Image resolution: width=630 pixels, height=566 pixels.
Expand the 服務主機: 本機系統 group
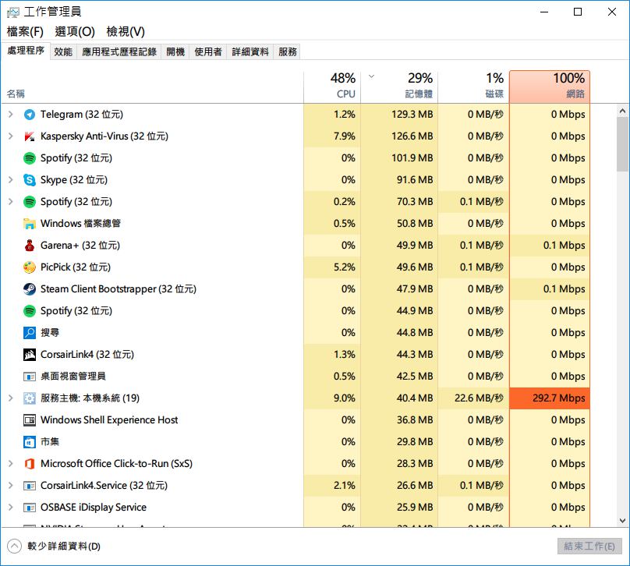(10, 398)
